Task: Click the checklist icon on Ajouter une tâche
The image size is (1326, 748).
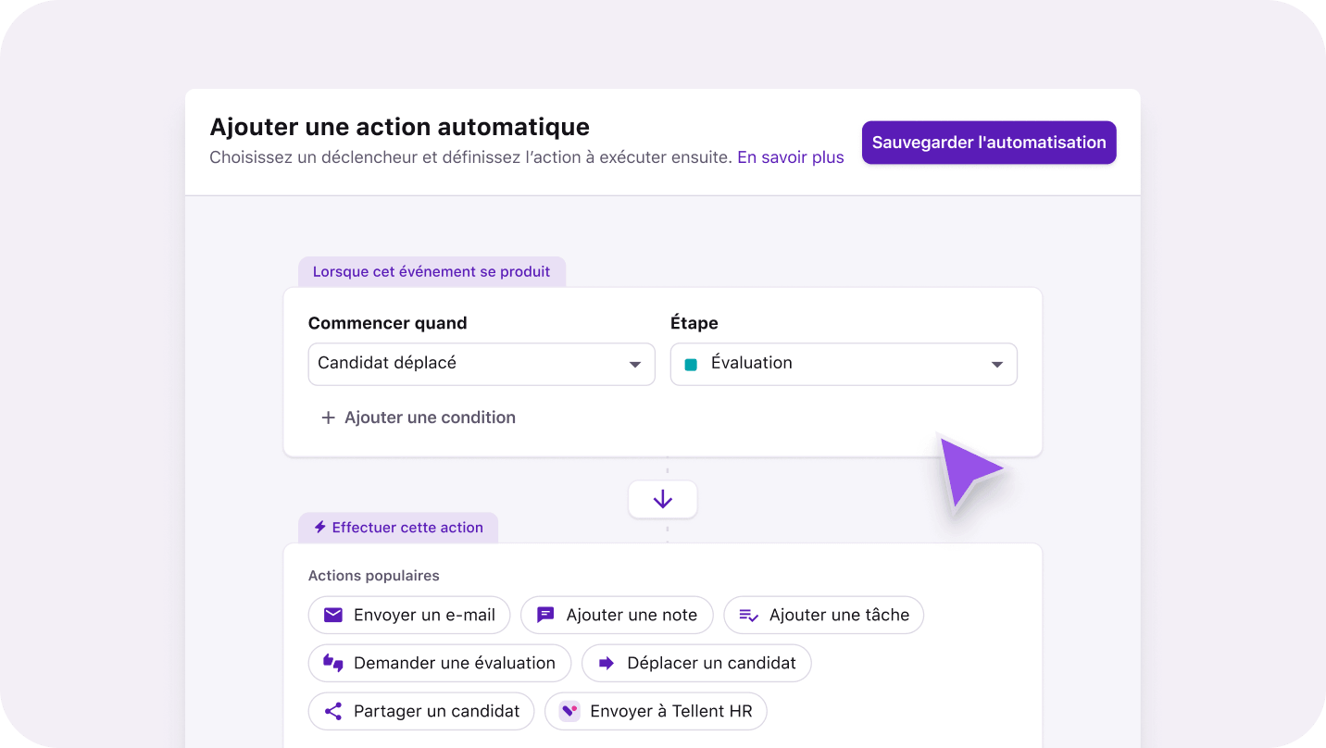Action: tap(748, 615)
